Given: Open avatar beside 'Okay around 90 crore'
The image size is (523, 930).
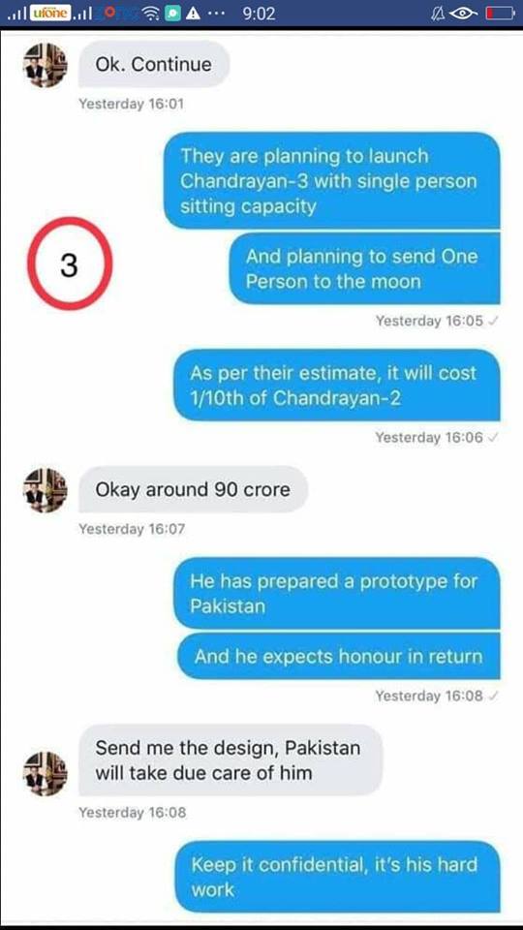Looking at the screenshot, I should tap(46, 490).
